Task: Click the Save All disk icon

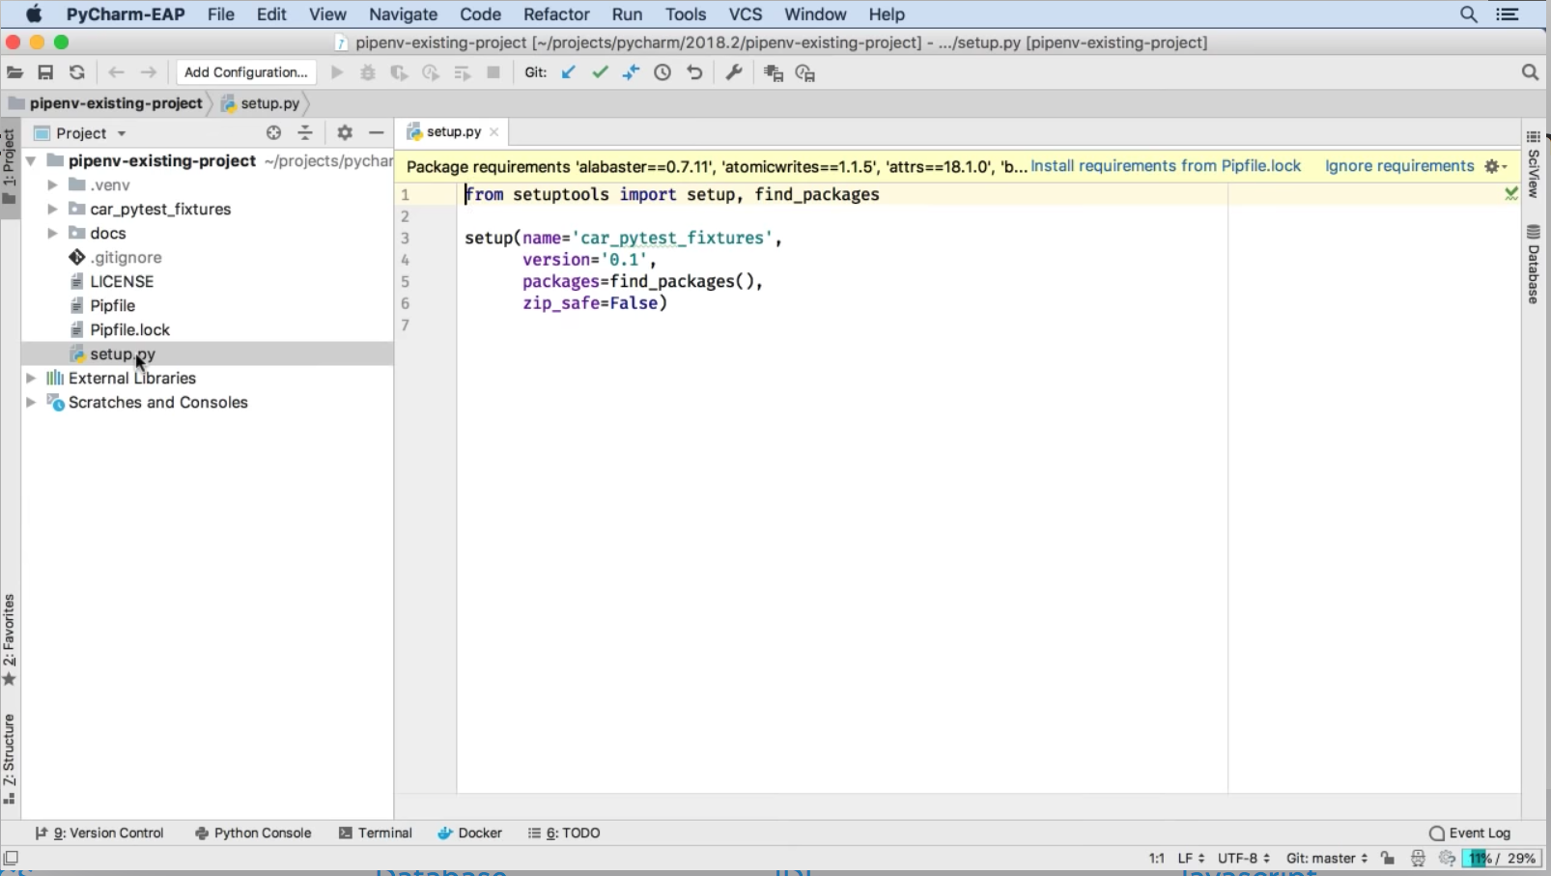Action: [x=45, y=72]
